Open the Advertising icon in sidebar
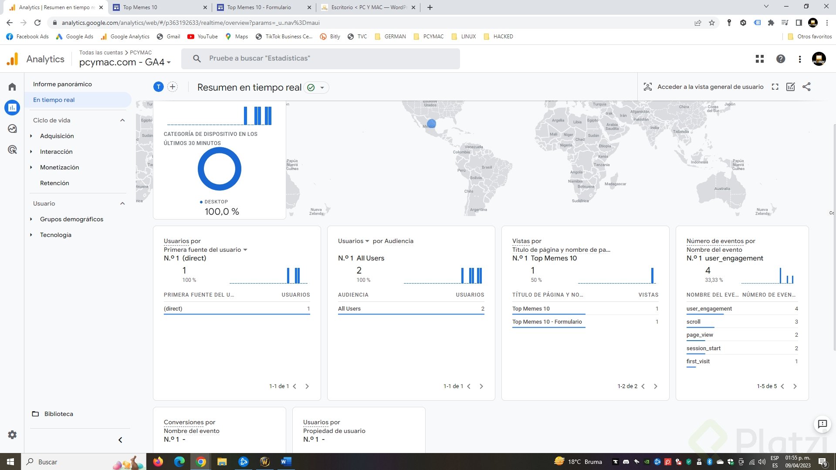The height and width of the screenshot is (470, 836). click(x=12, y=150)
